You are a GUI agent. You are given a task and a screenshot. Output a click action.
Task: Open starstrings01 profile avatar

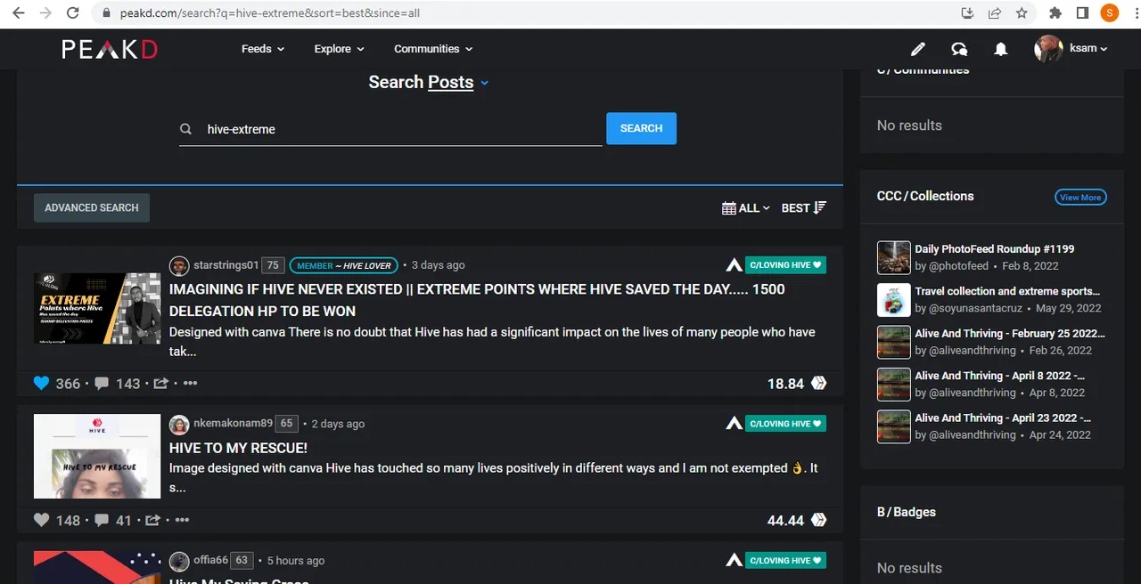(179, 265)
